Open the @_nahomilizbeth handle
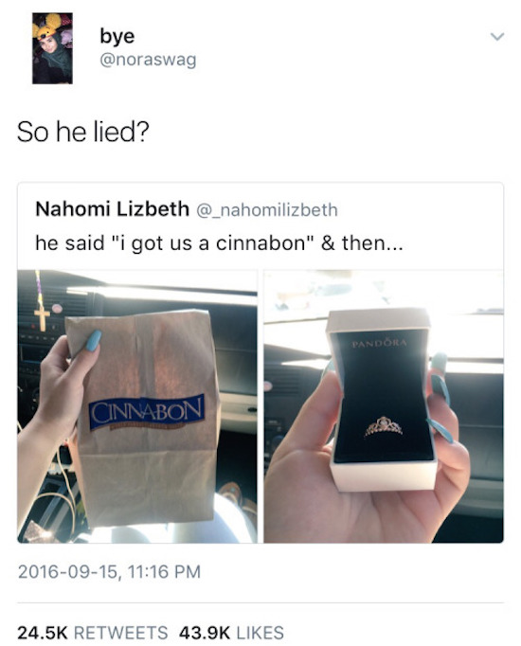Screen dimensions: 521x646 tap(267, 209)
